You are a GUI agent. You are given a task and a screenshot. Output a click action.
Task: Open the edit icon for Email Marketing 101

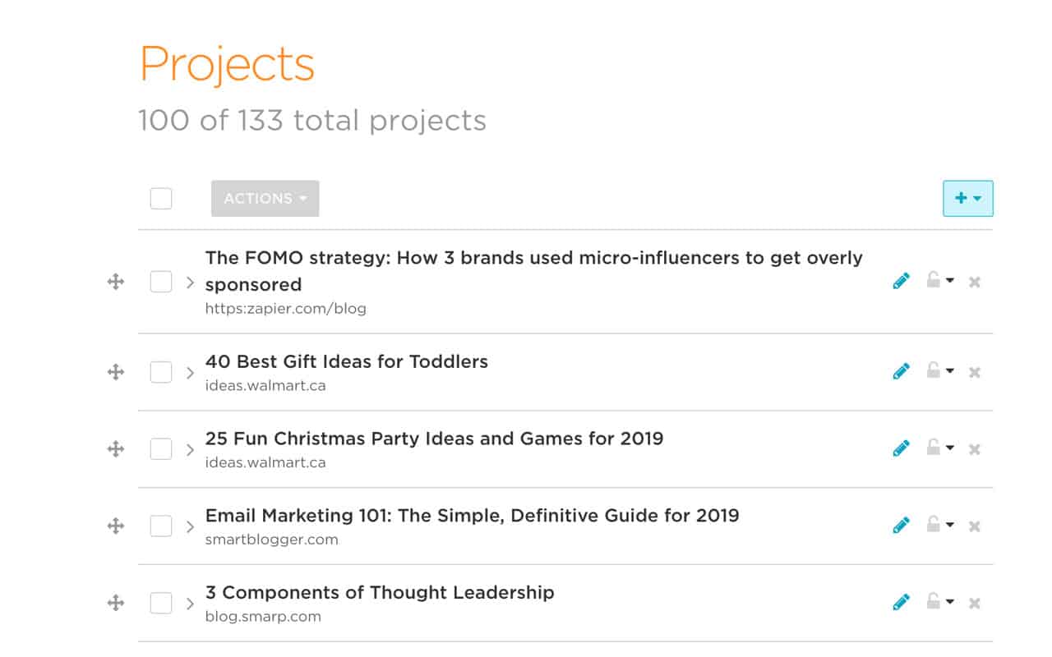(x=901, y=525)
